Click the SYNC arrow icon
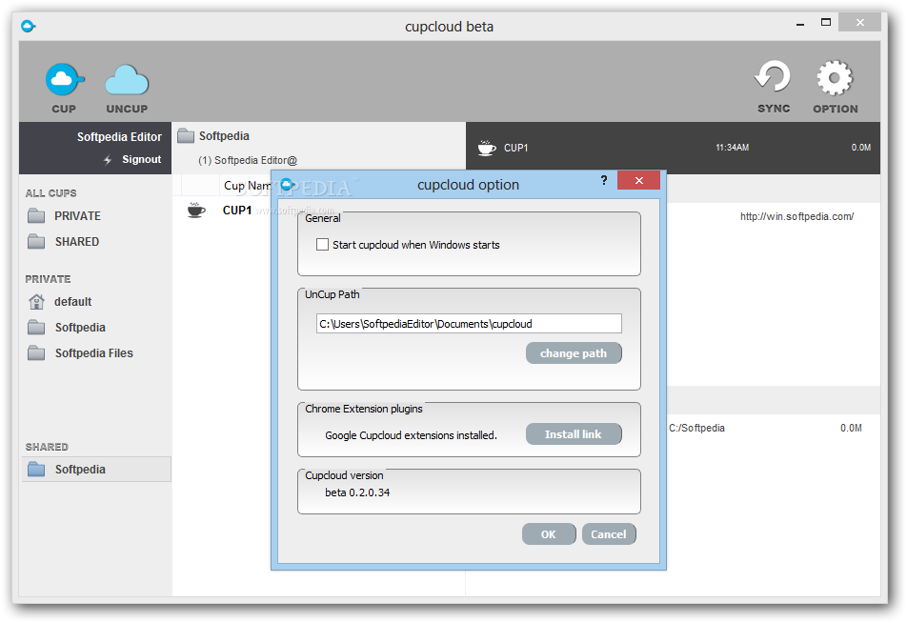The image size is (907, 623). coord(774,77)
